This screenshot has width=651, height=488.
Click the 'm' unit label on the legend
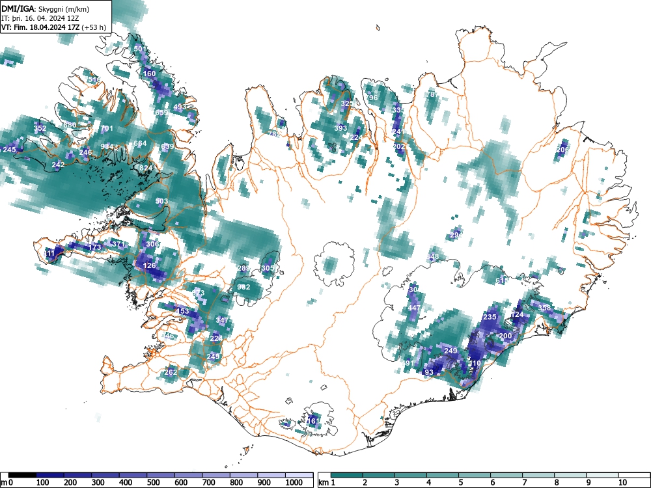pos(4,483)
